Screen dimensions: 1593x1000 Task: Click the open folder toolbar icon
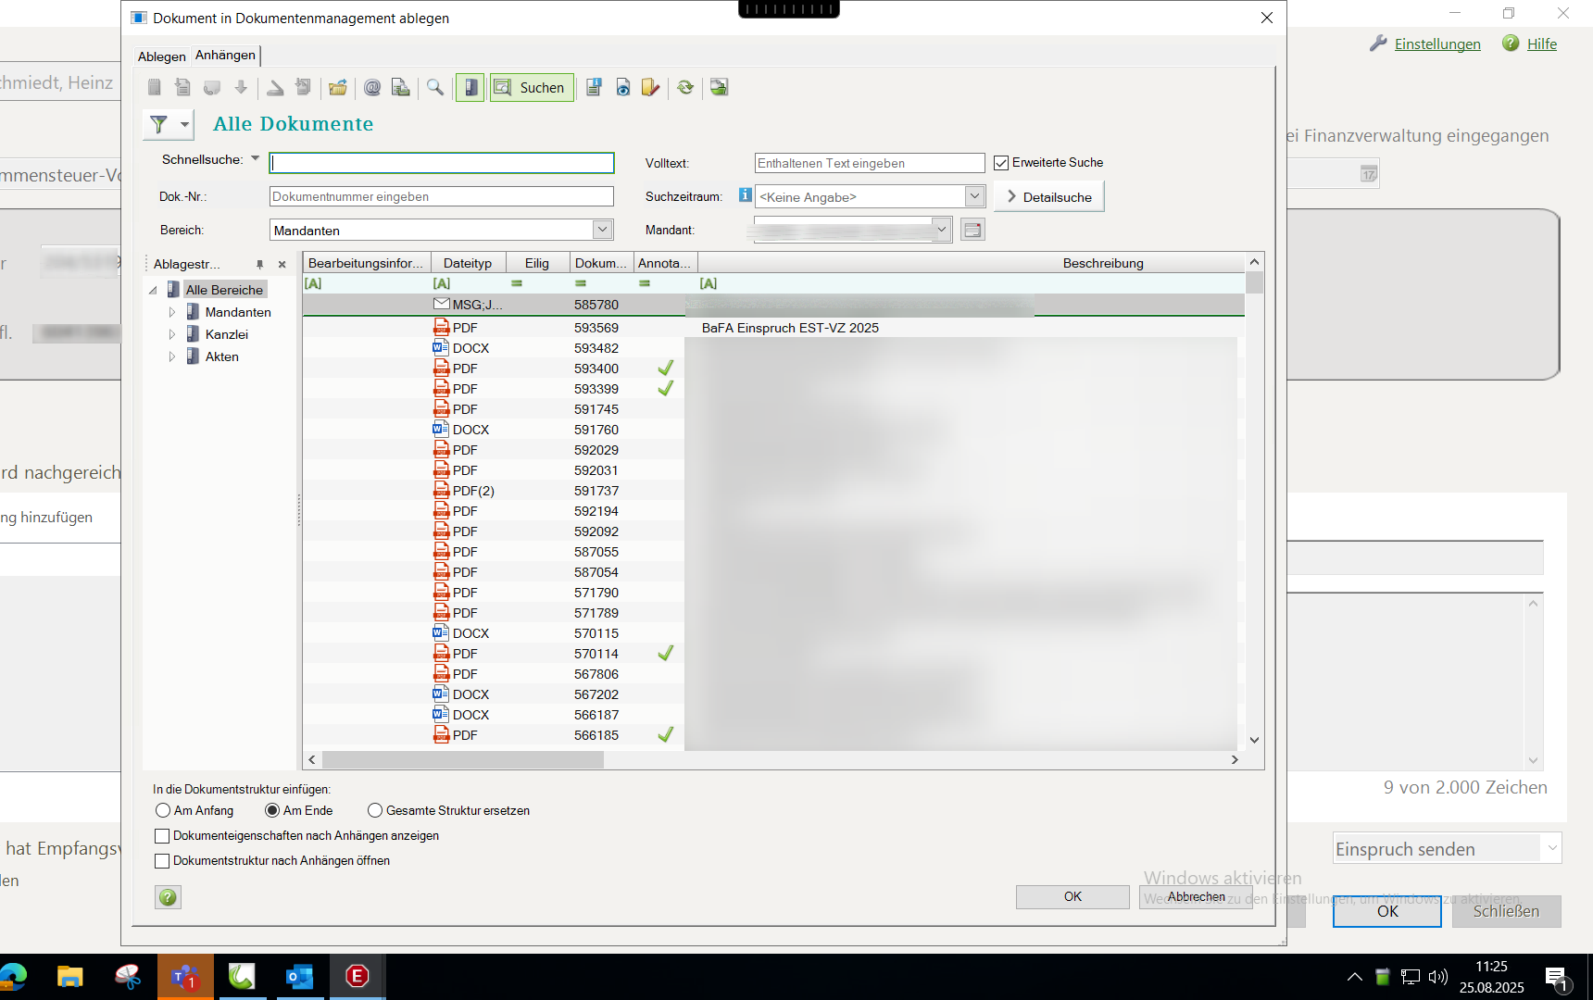[338, 88]
